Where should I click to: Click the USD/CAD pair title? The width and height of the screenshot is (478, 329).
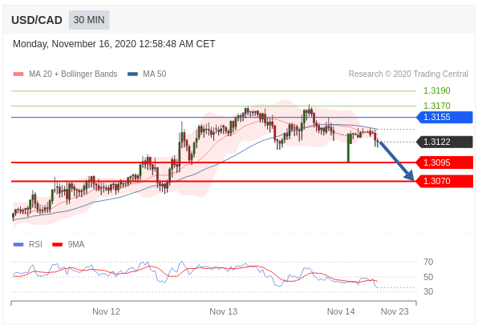[37, 20]
